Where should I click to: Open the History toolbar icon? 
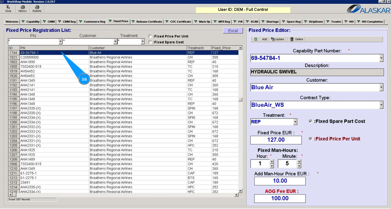click(x=22, y=7)
